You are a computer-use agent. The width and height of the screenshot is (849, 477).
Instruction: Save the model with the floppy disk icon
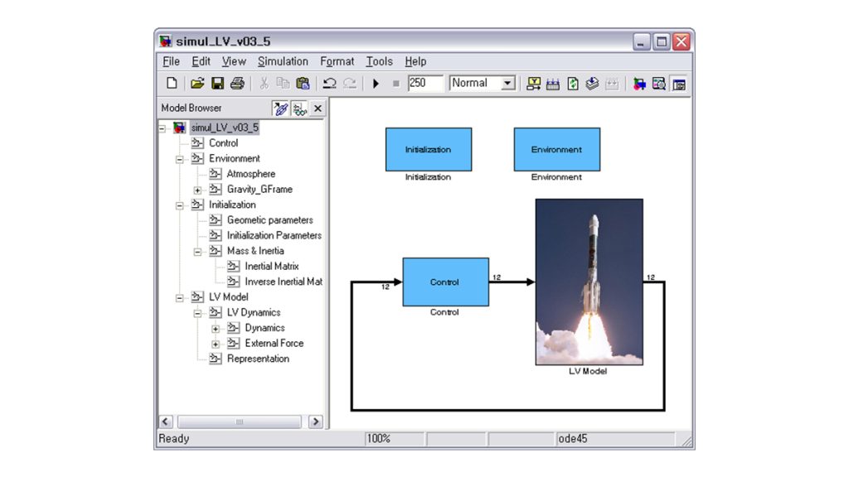click(x=217, y=84)
